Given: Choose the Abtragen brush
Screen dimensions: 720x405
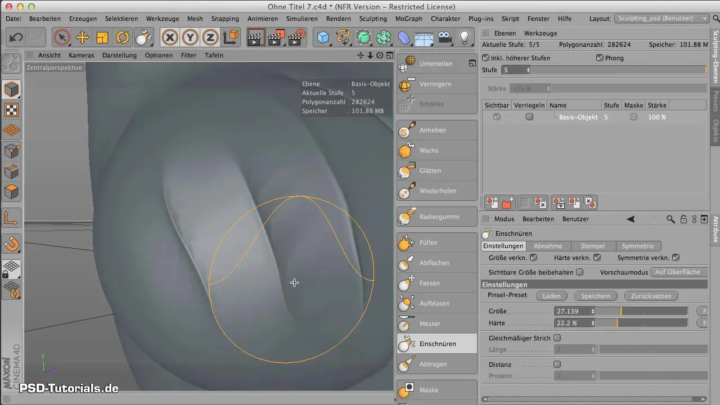Looking at the screenshot, I should (436, 364).
